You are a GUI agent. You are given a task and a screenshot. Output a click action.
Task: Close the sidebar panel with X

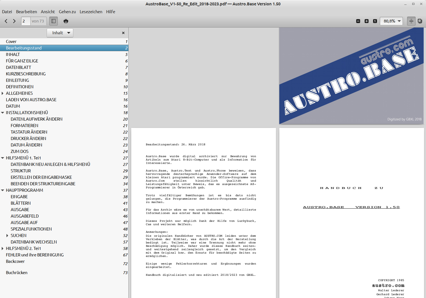pyautogui.click(x=123, y=33)
